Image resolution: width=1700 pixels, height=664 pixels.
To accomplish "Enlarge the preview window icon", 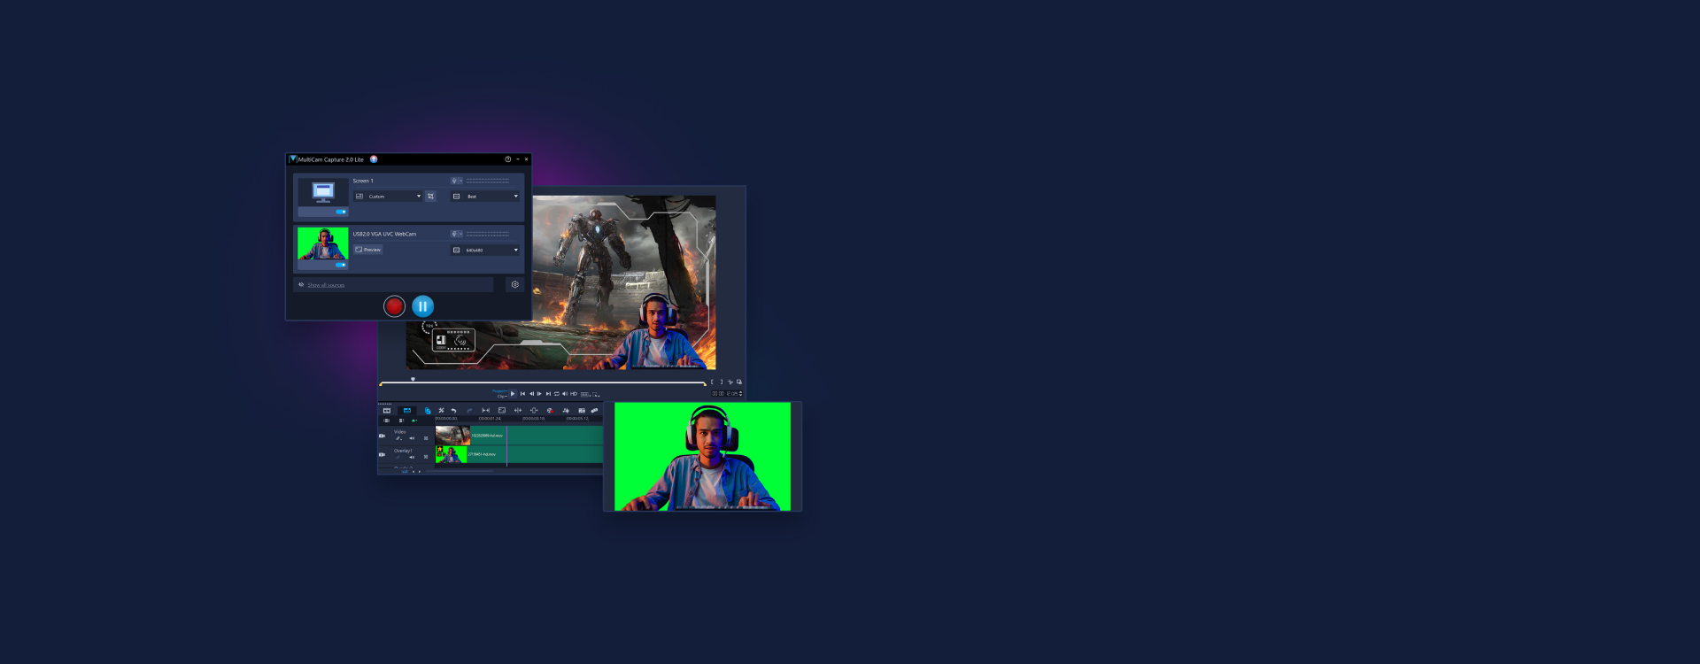I will pos(739,382).
